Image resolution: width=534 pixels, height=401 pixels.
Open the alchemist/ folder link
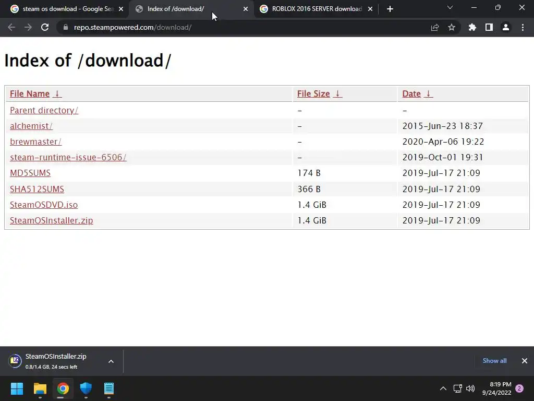(31, 126)
